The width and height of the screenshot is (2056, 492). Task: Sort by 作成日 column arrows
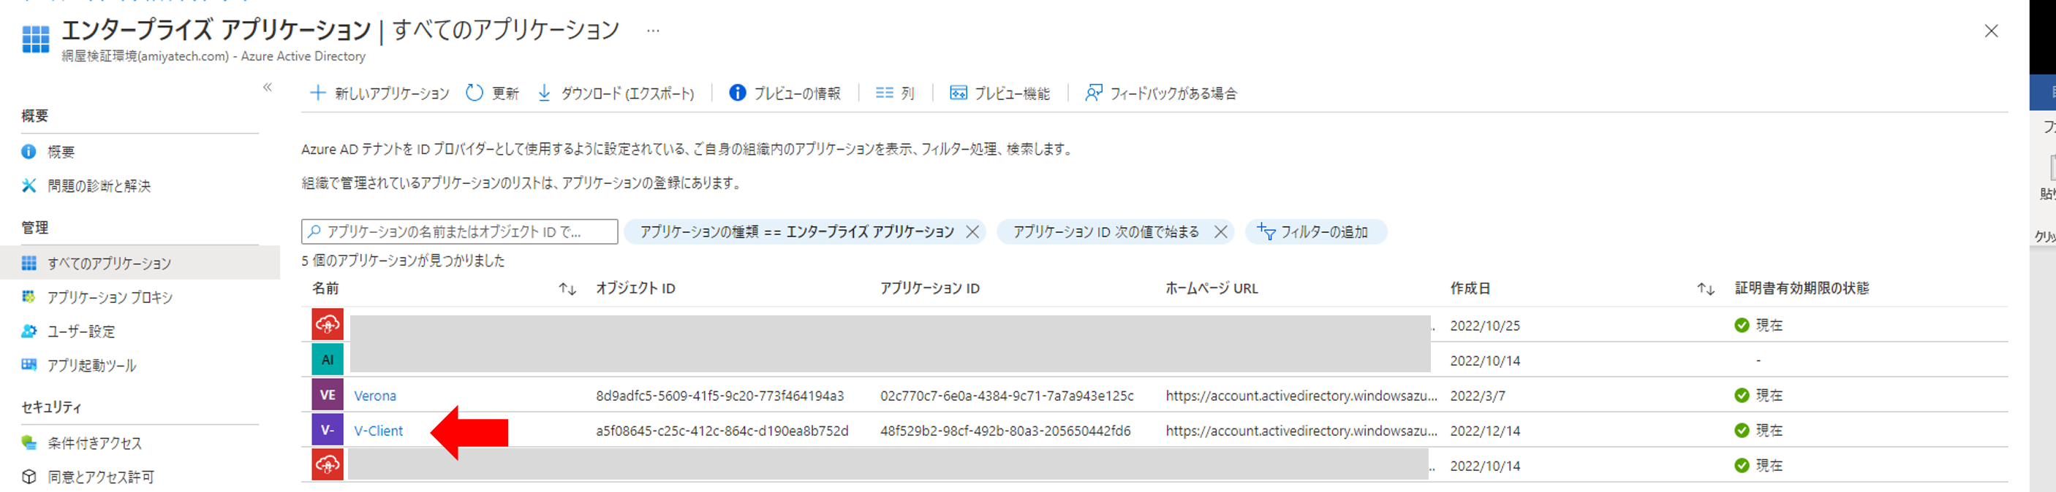(x=1706, y=288)
